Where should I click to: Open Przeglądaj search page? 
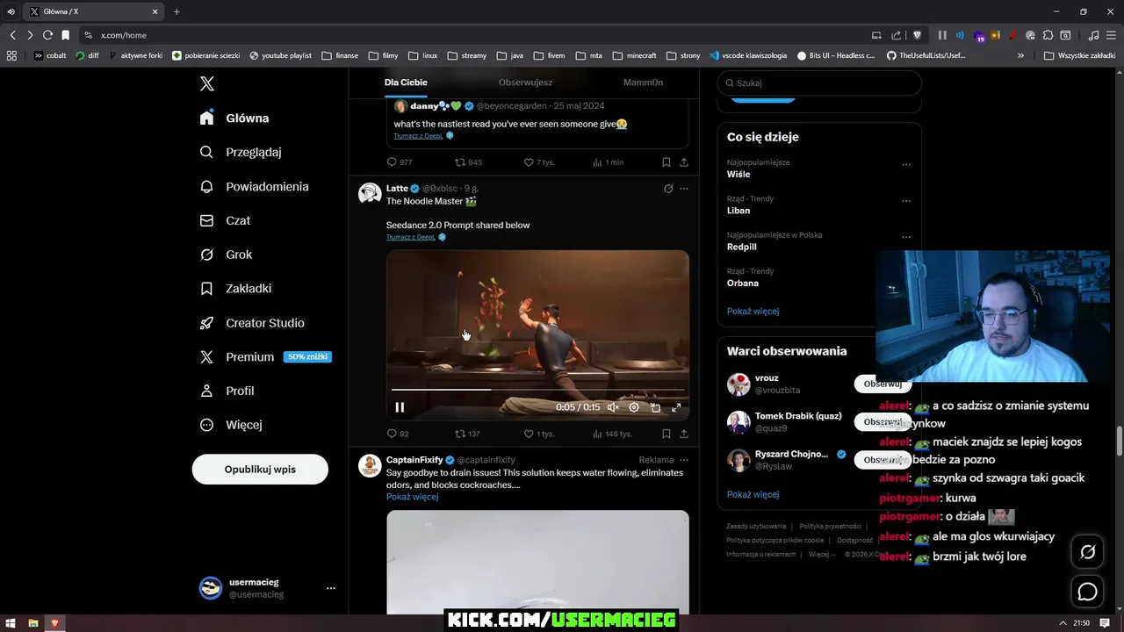point(241,152)
